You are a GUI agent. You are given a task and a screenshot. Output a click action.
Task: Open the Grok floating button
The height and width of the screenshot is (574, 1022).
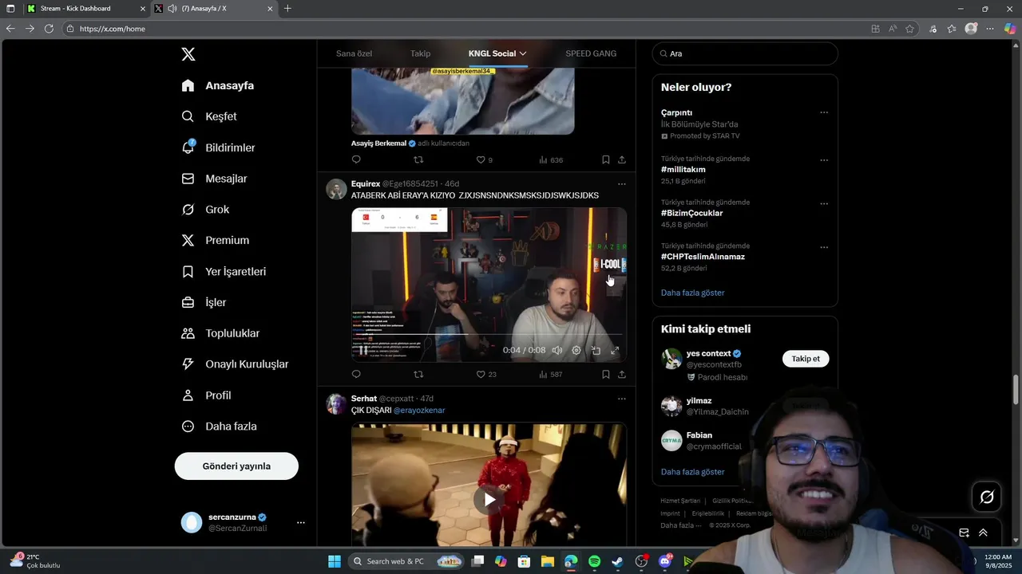987,497
